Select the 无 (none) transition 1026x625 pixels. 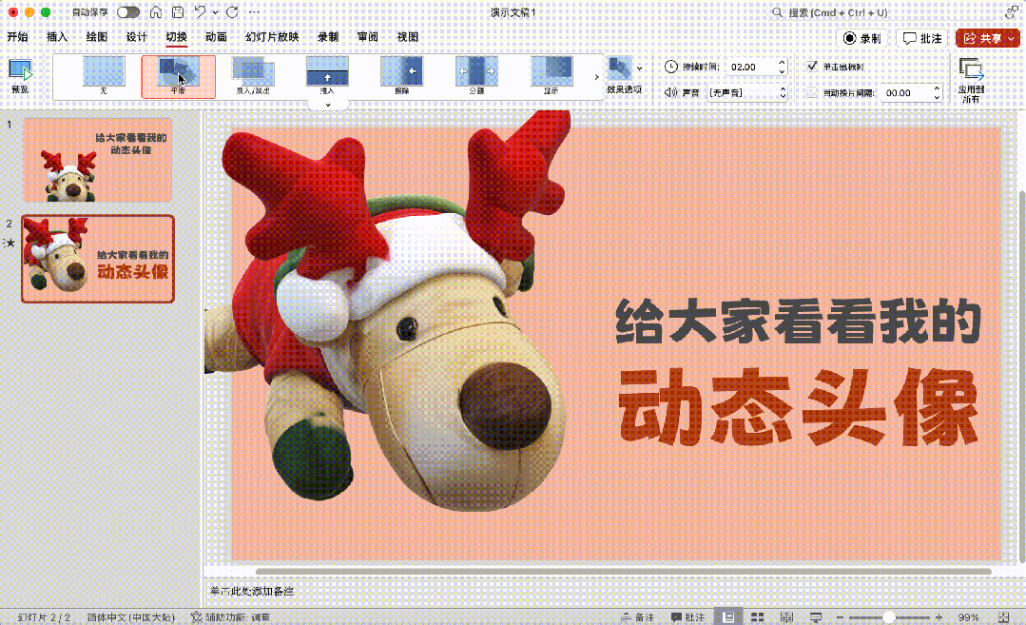click(104, 76)
